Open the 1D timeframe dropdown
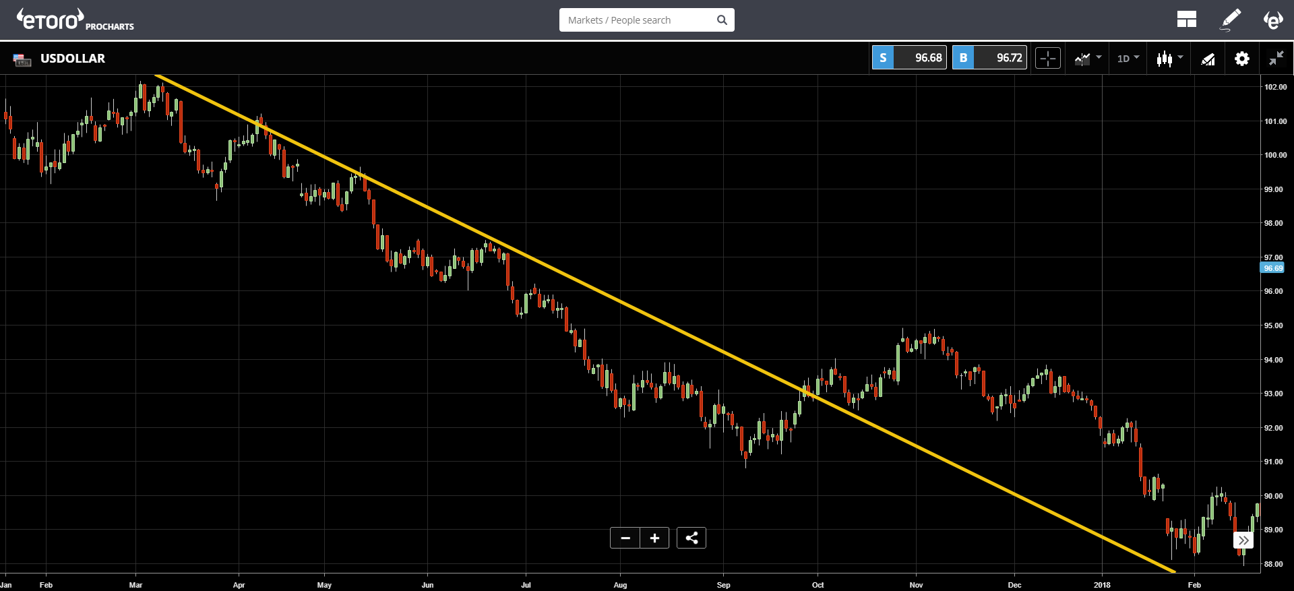 point(1128,59)
